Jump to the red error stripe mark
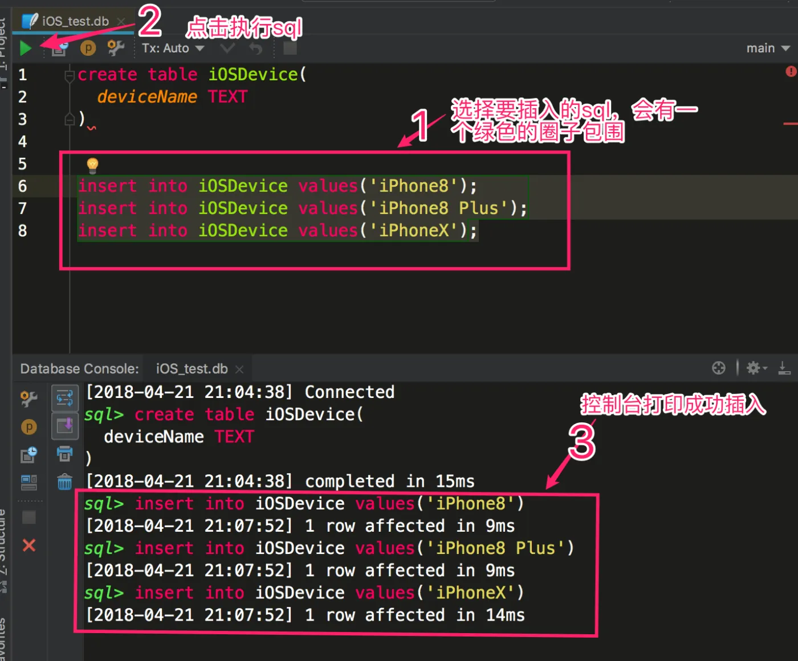798x661 pixels. point(791,123)
